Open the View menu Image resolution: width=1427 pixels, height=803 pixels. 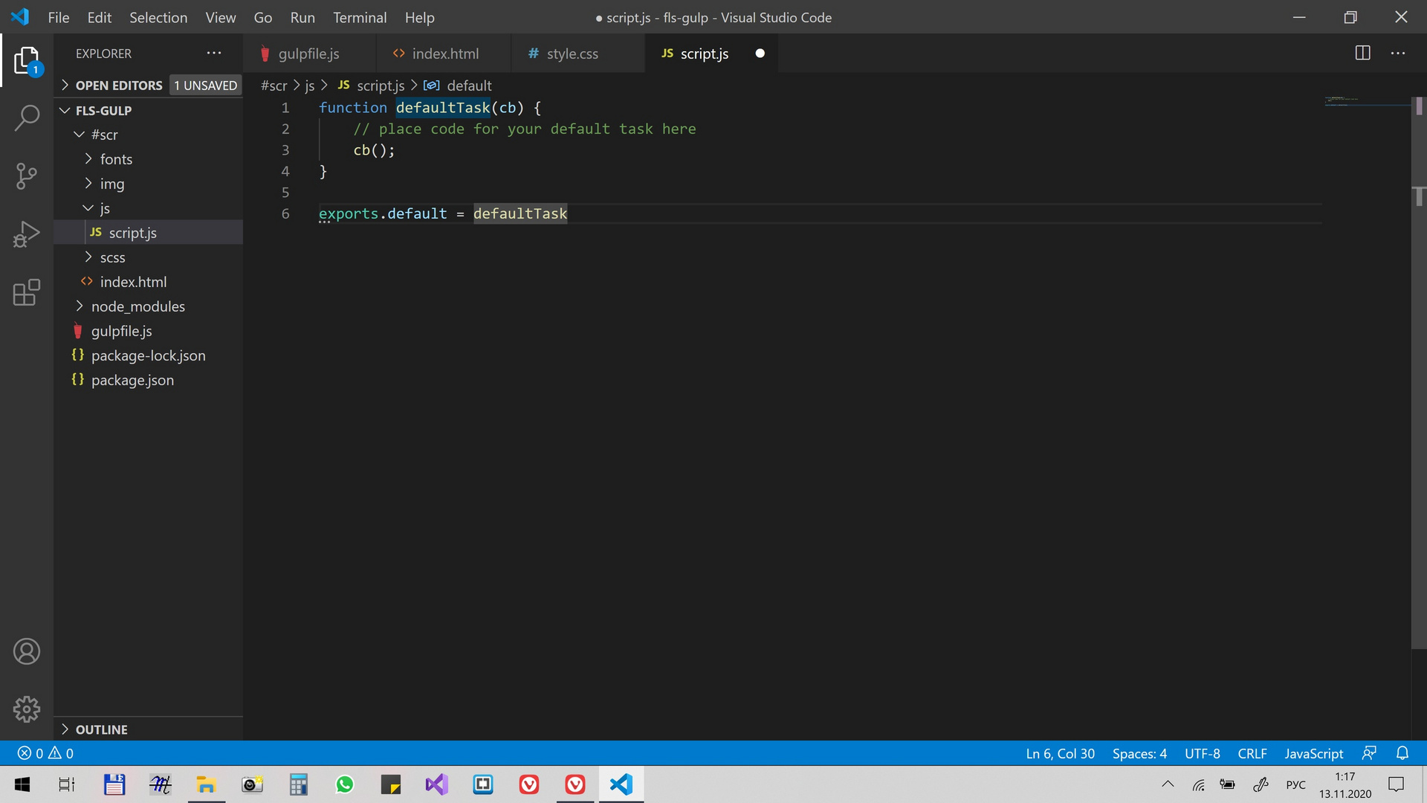click(221, 17)
